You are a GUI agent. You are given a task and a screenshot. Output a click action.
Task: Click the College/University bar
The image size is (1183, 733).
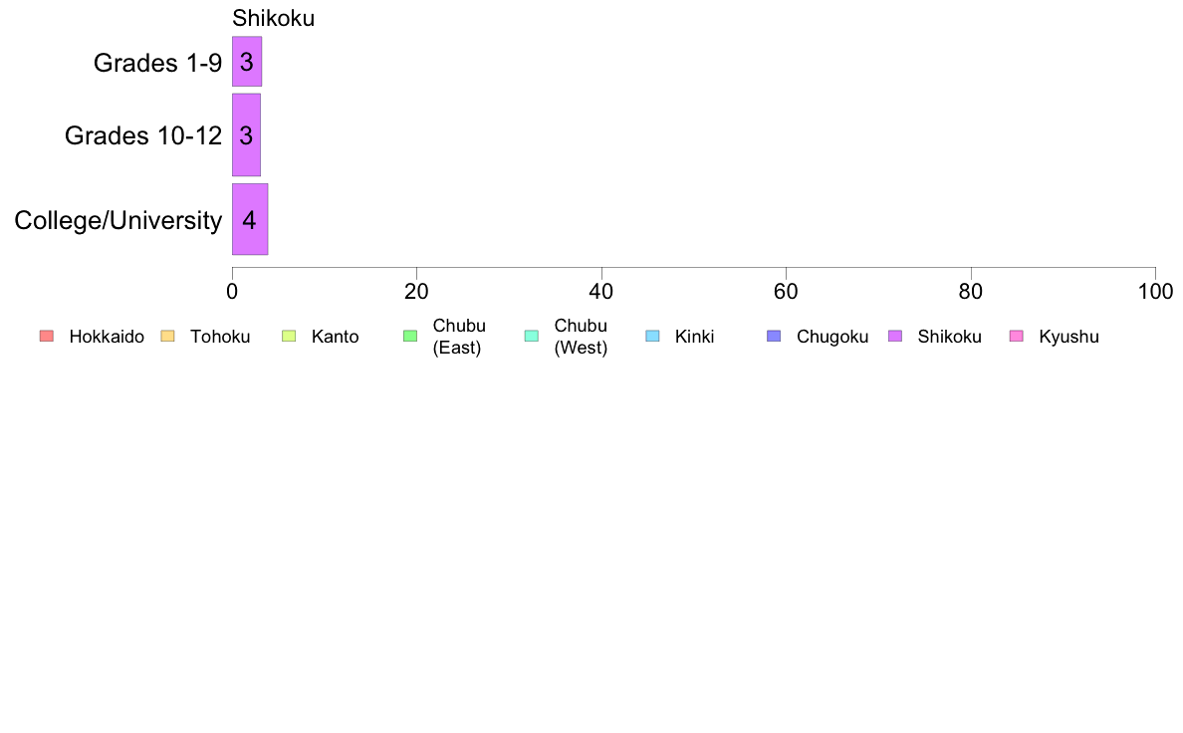click(x=250, y=219)
